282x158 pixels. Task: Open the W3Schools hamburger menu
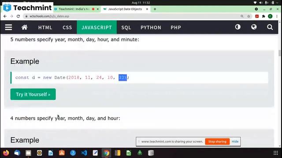(8, 27)
